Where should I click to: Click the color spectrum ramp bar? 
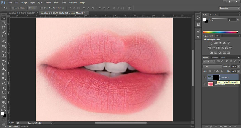[x=220, y=32]
